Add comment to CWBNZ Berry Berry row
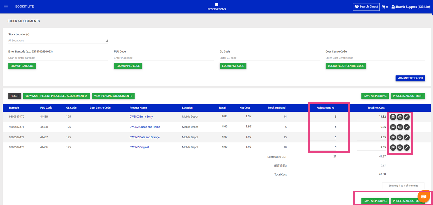Image resolution: width=433 pixels, height=205 pixels. [x=393, y=117]
